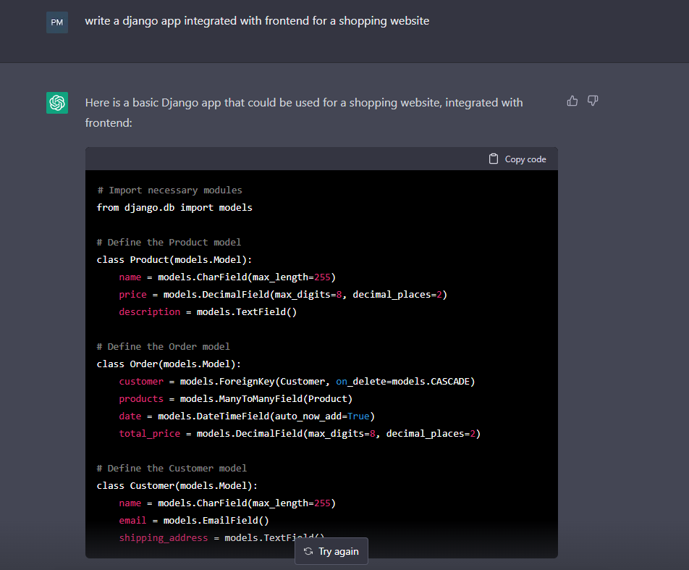Click the Copy code button

pyautogui.click(x=517, y=158)
